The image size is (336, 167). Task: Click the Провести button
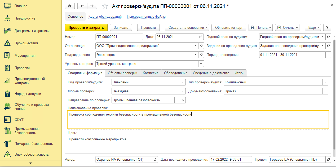148,27
